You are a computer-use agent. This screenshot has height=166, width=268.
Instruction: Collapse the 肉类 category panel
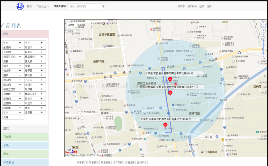[x=24, y=34]
